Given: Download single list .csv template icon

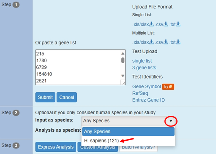Looking at the screenshot, I should tap(166, 24).
